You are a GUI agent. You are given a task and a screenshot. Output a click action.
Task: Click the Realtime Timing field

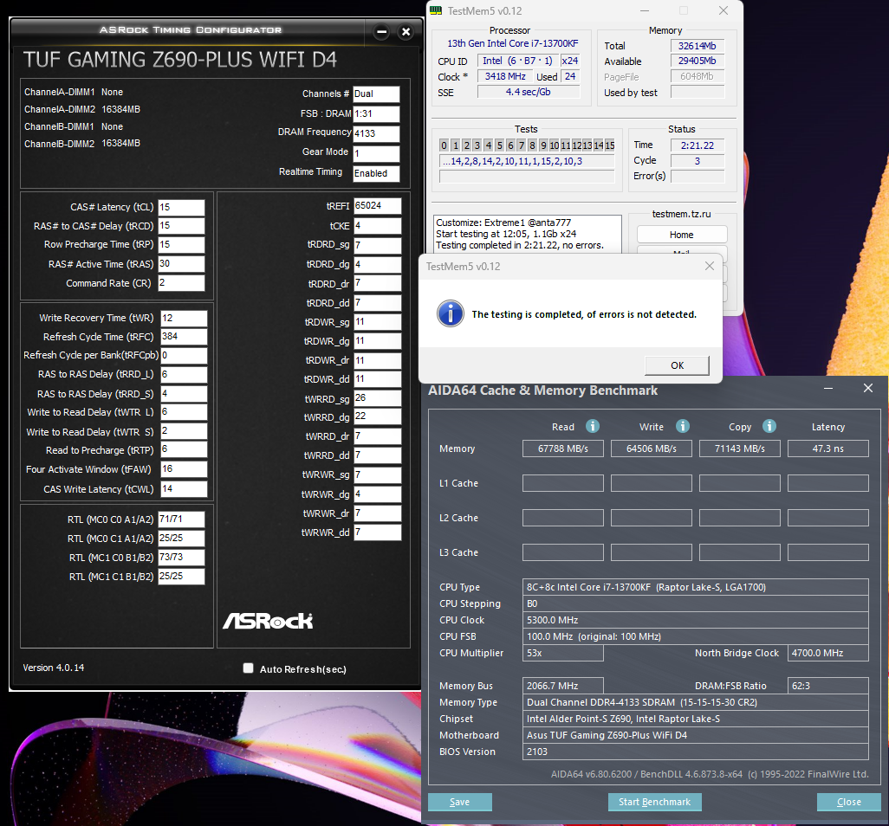[376, 173]
